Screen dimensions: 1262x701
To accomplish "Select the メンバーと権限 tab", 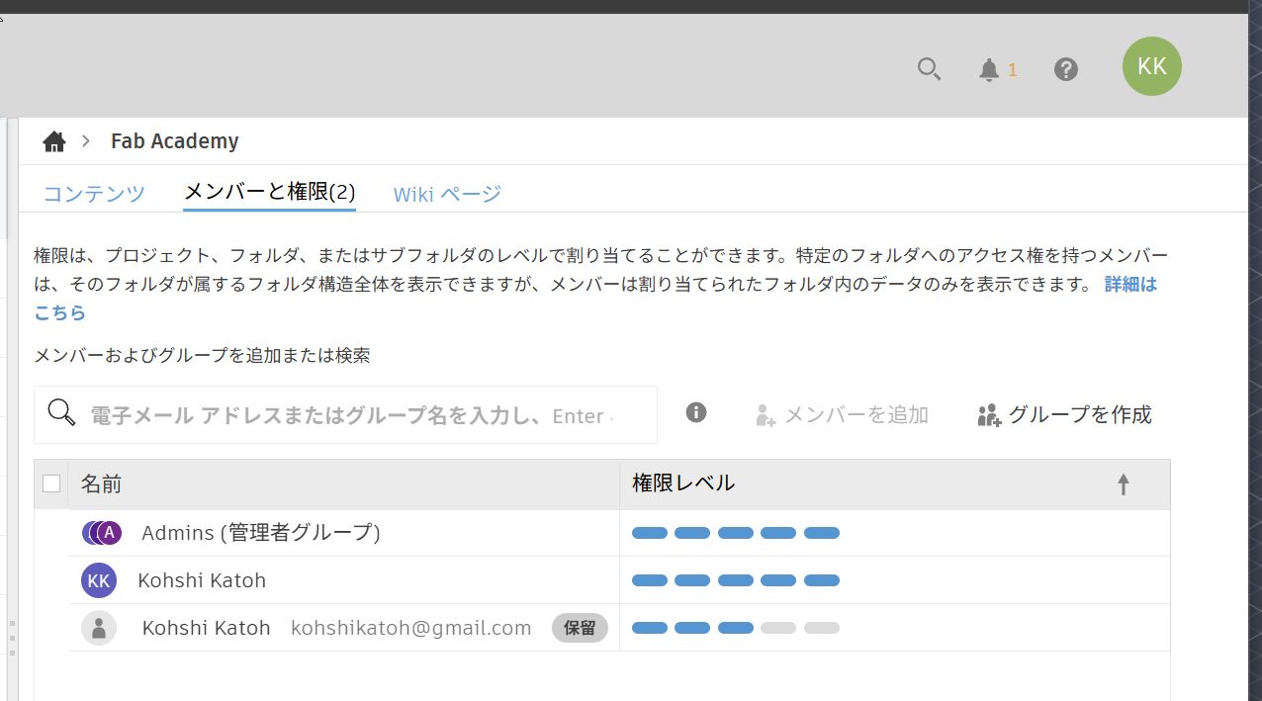I will [x=269, y=192].
